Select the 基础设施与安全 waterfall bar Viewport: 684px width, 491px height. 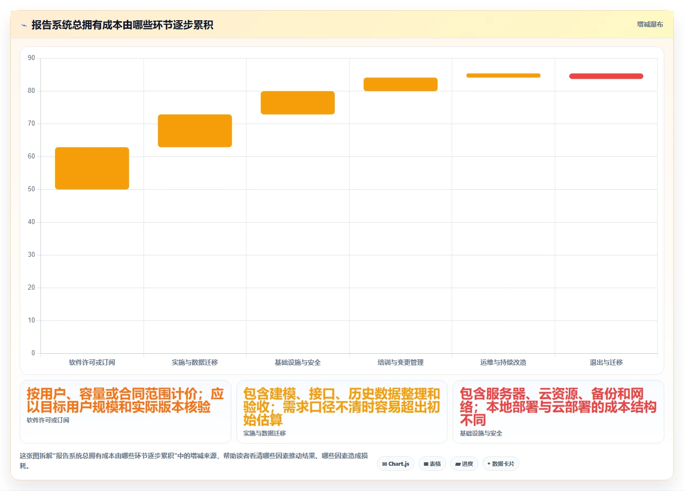coord(298,102)
